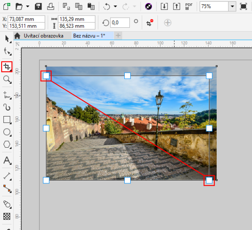The width and height of the screenshot is (252, 230).
Task: Click the ruler origin corner icon
Action: (x=17, y=44)
